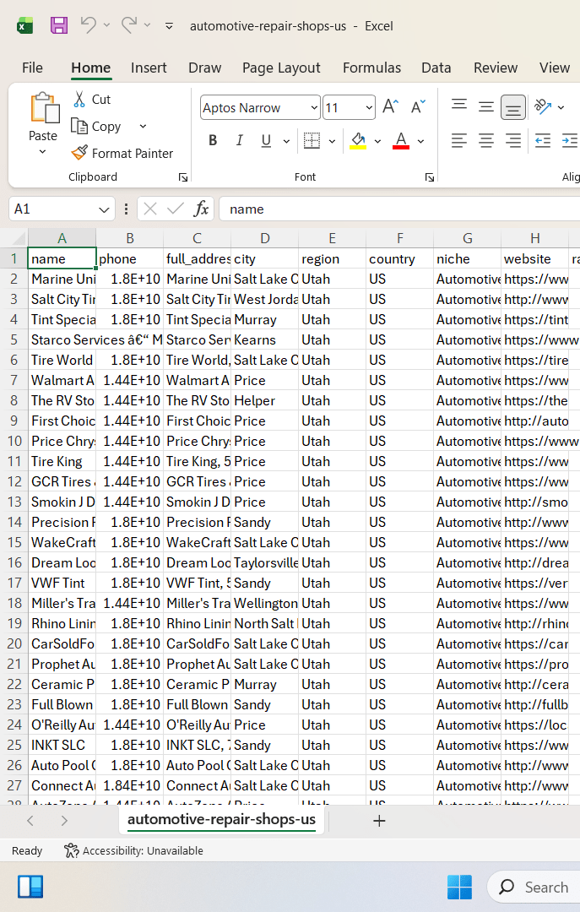Open the Windows Start button

(459, 887)
